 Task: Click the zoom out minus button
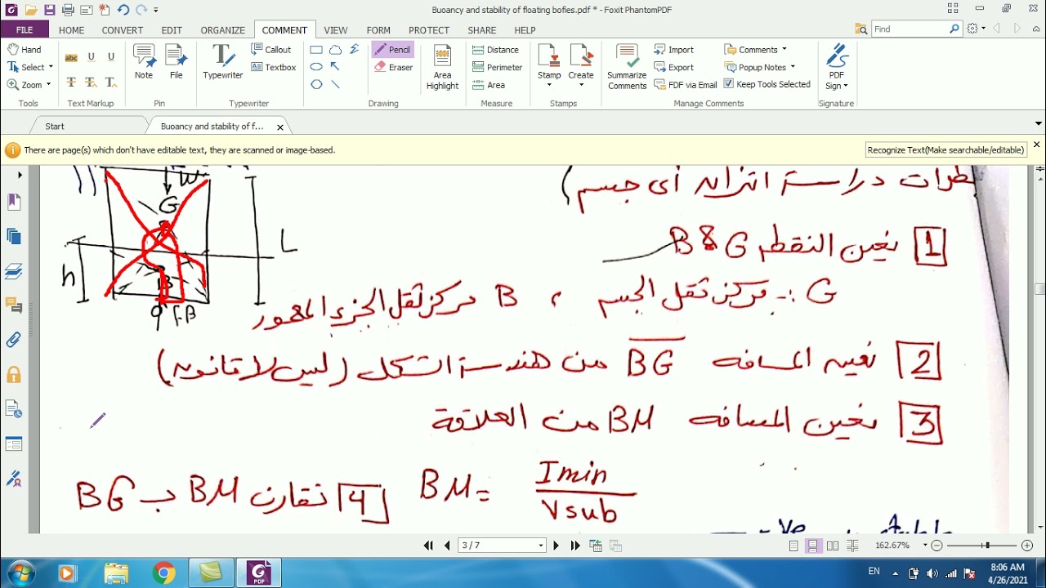click(x=936, y=546)
